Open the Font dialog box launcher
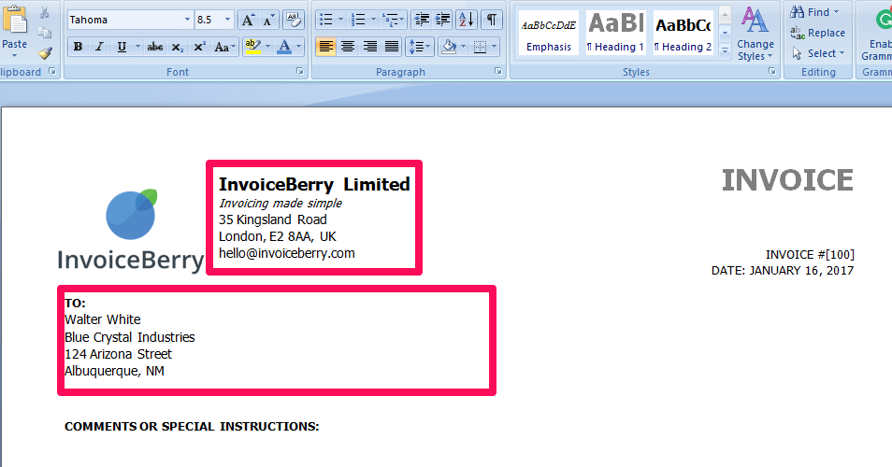Viewport: 892px width, 467px height. 300,72
